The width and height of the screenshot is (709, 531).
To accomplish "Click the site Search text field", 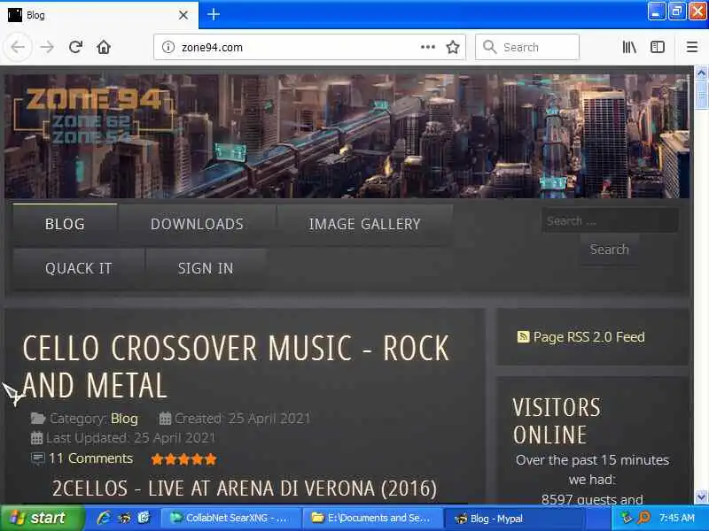I will (610, 220).
